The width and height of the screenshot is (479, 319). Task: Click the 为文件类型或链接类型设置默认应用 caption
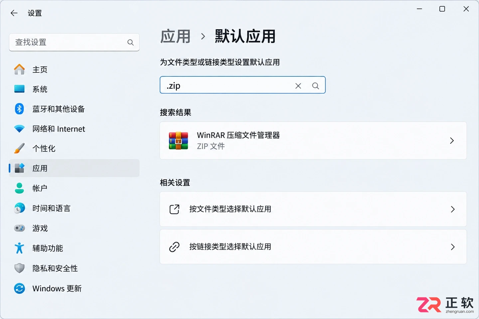(220, 62)
